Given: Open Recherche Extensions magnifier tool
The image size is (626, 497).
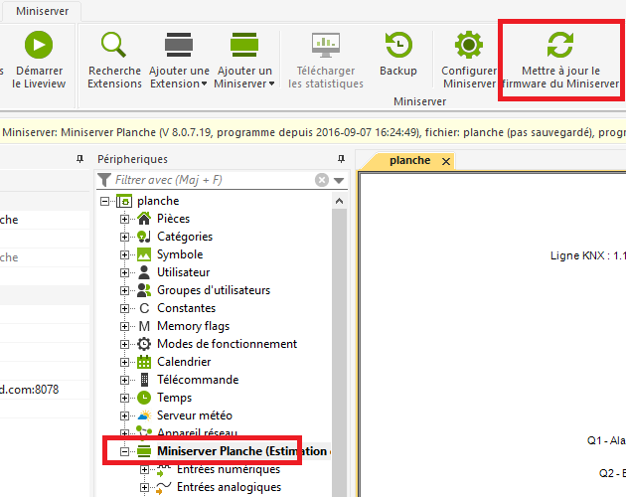Looking at the screenshot, I should coord(114,46).
